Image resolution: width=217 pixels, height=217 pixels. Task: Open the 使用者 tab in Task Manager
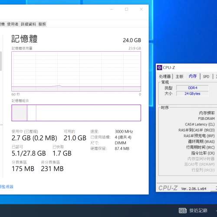click(13, 24)
